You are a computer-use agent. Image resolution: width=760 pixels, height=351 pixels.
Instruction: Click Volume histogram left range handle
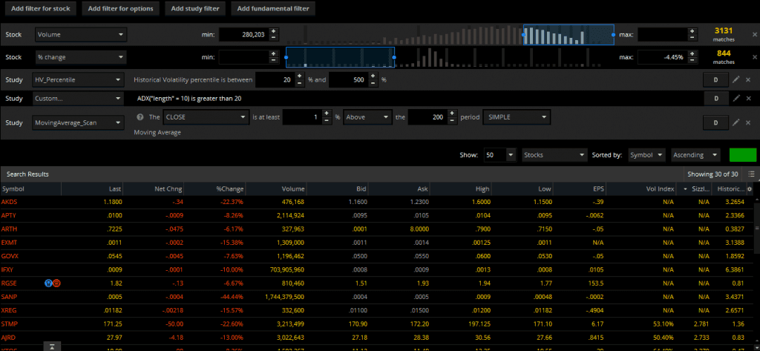pos(523,35)
